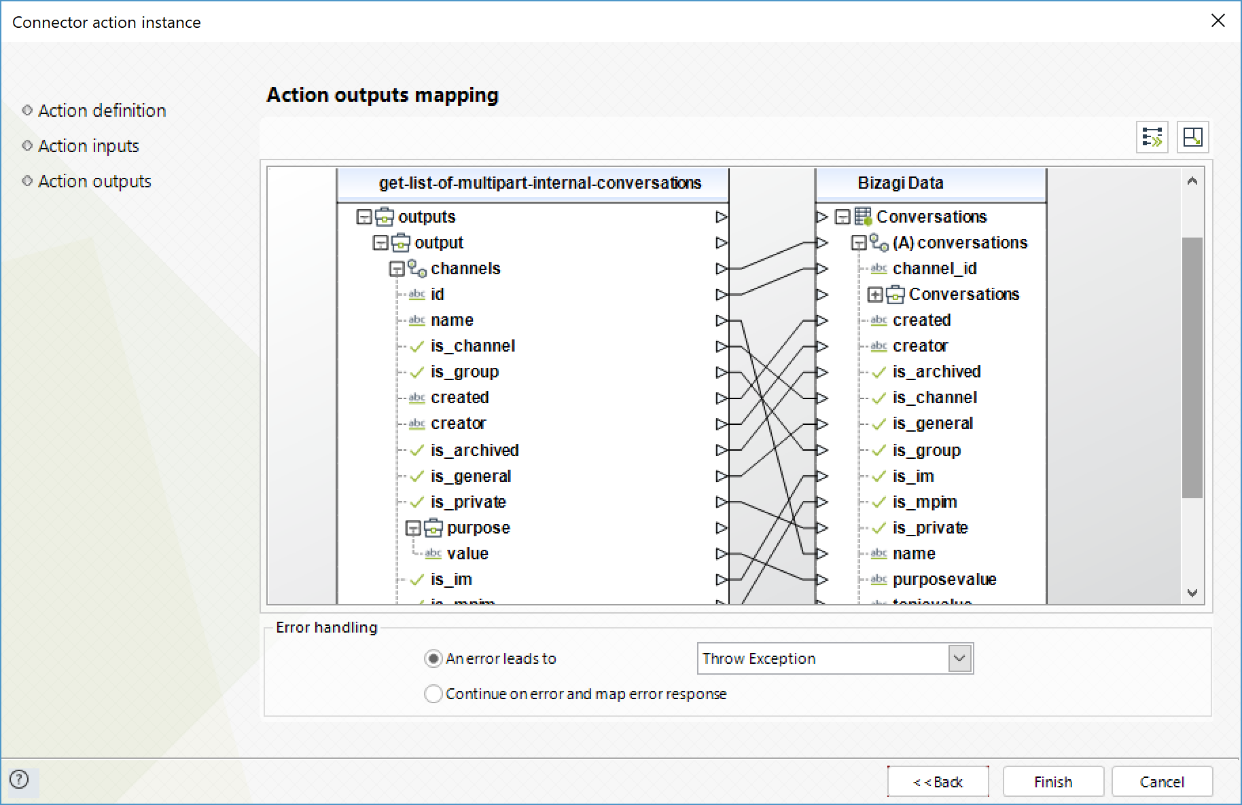Collapse the purpose node
The height and width of the screenshot is (805, 1242).
[413, 528]
